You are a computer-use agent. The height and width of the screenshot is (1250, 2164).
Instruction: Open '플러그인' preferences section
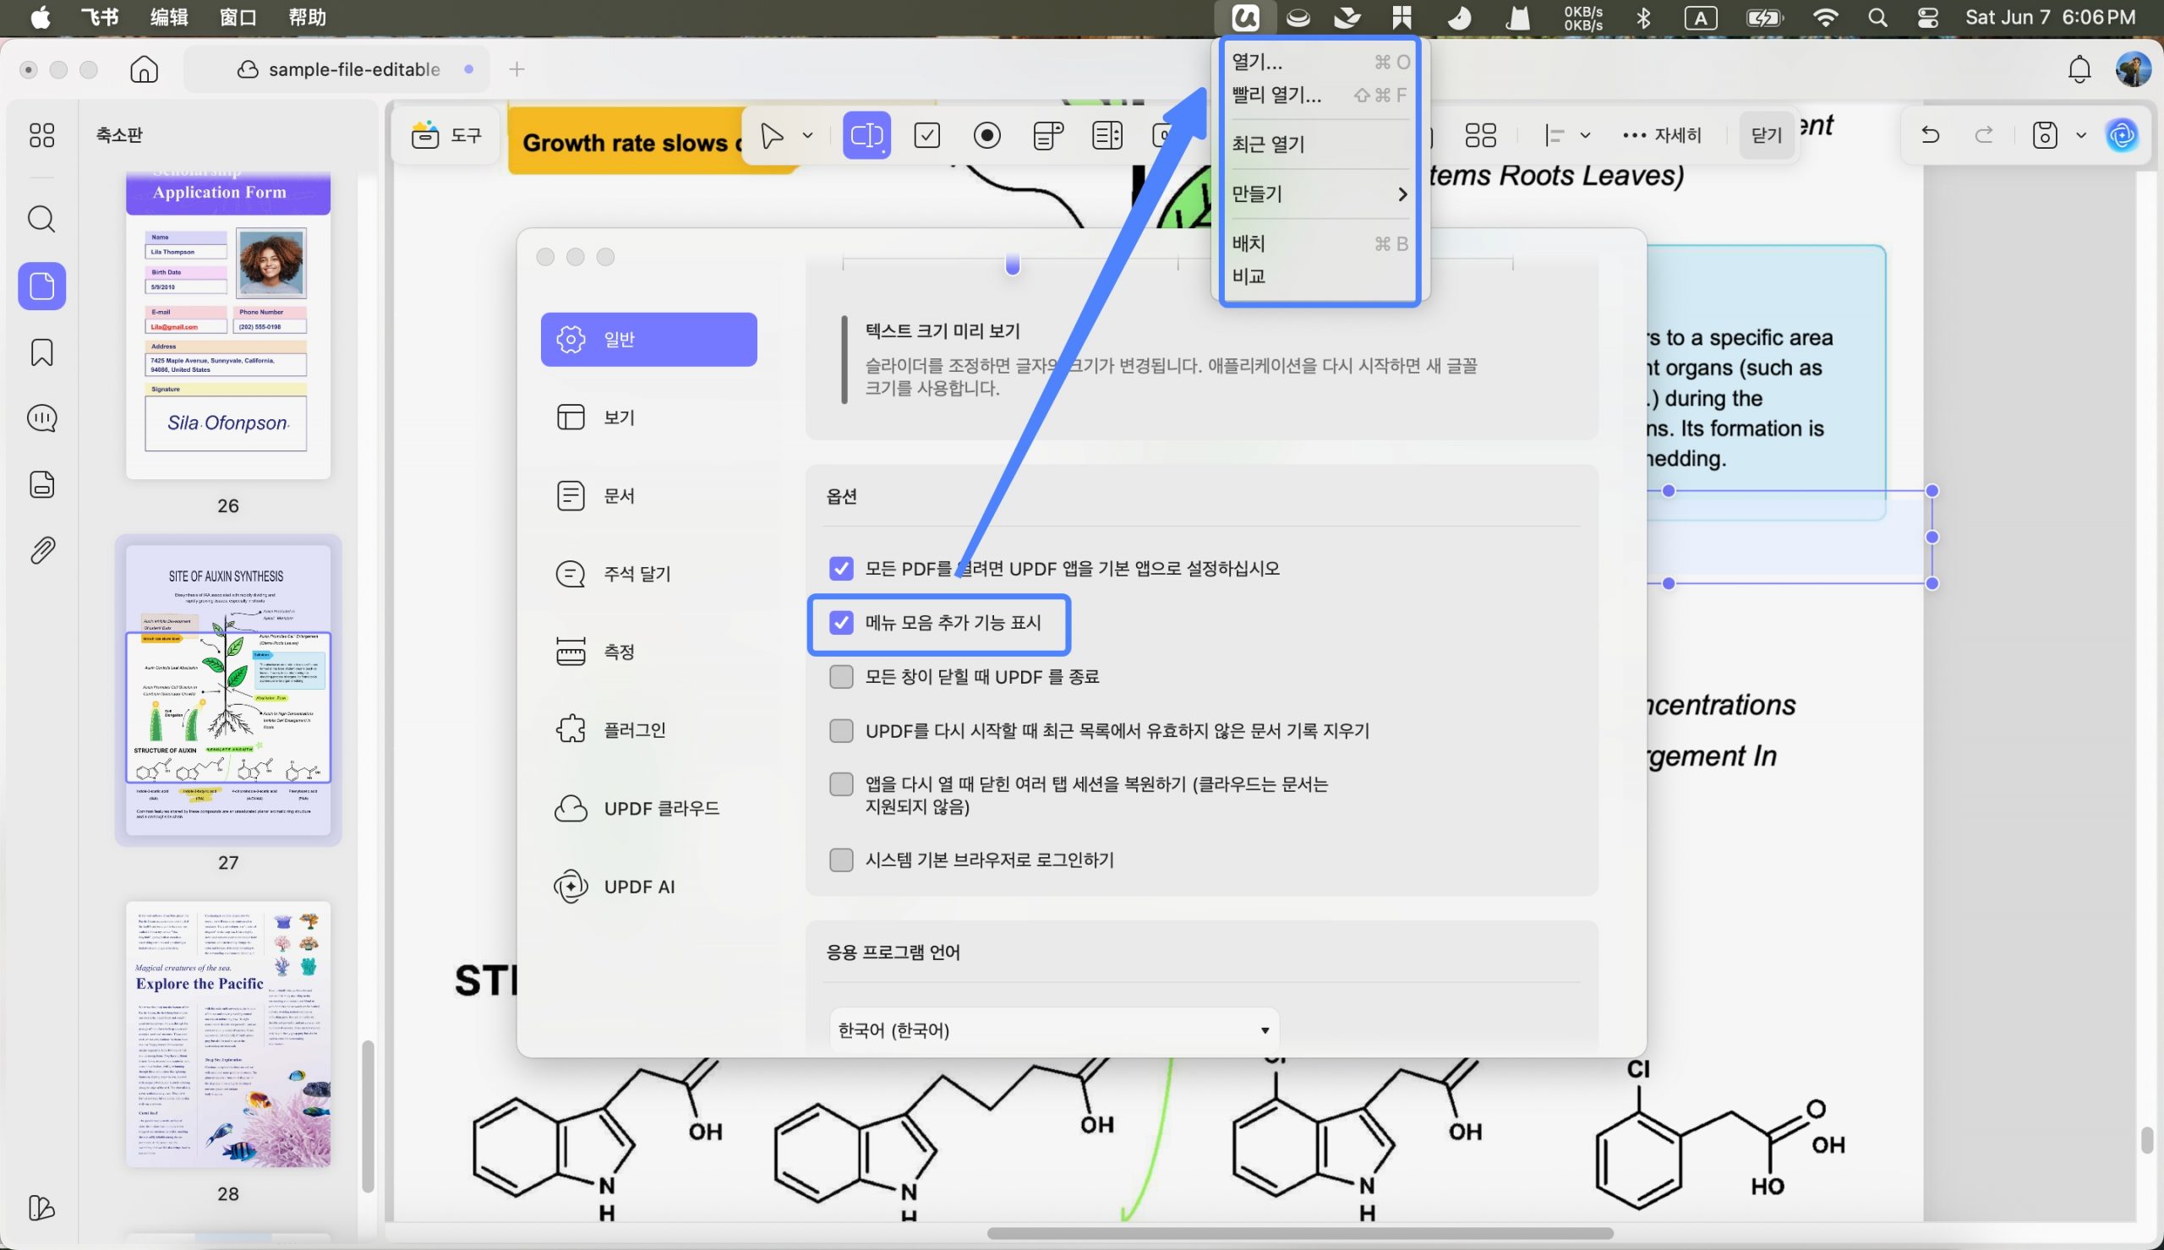tap(649, 729)
